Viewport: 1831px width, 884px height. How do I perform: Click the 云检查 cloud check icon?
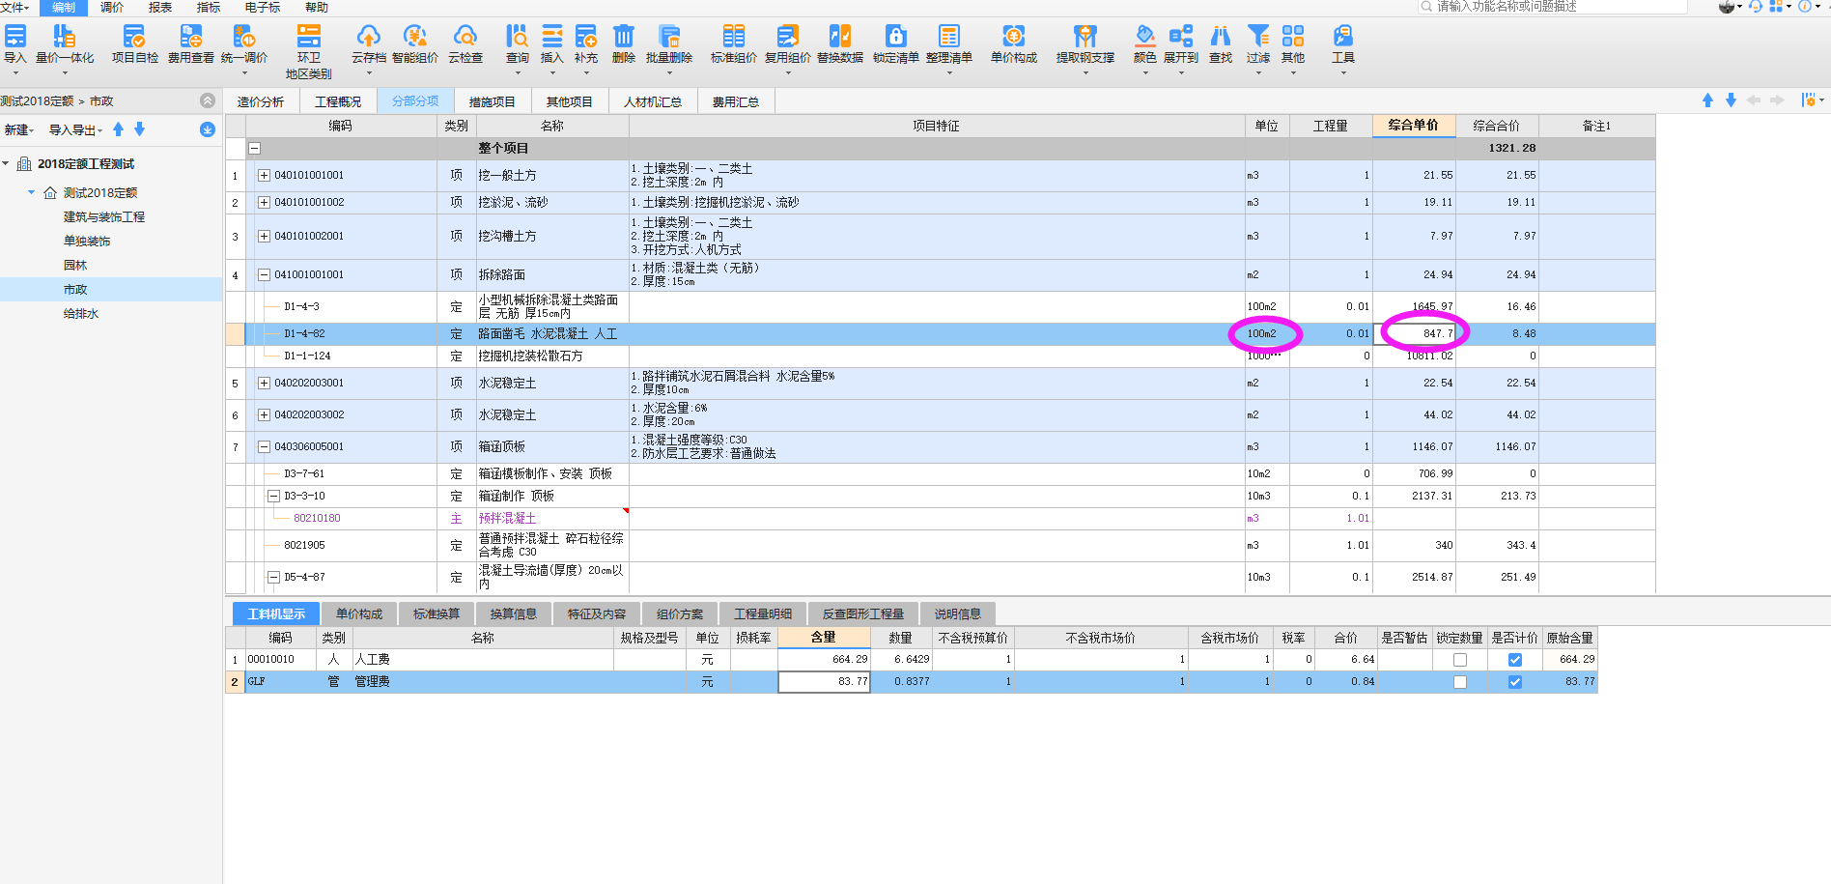point(465,37)
